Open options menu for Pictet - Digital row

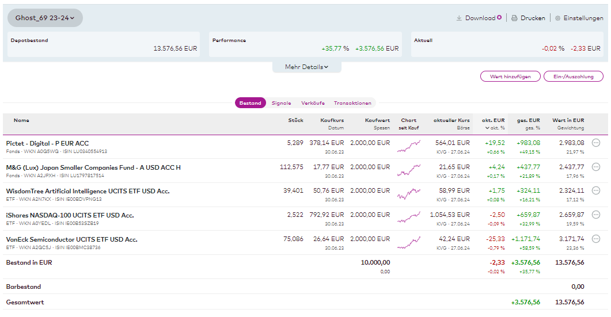596,143
